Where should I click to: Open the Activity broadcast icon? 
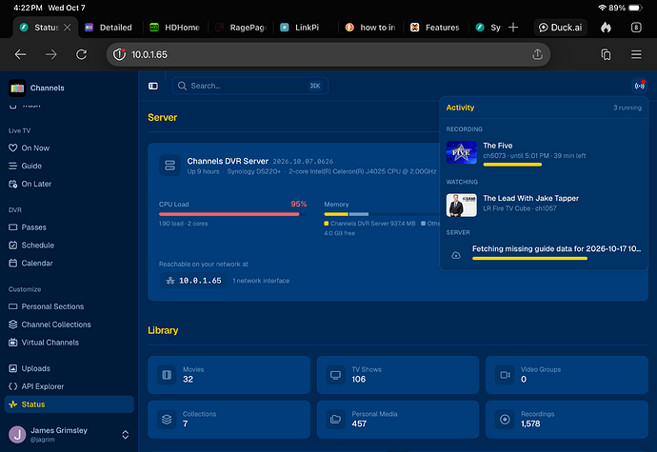point(640,86)
